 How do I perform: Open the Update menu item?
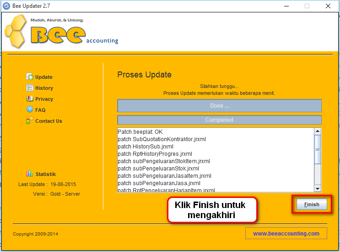click(x=44, y=77)
